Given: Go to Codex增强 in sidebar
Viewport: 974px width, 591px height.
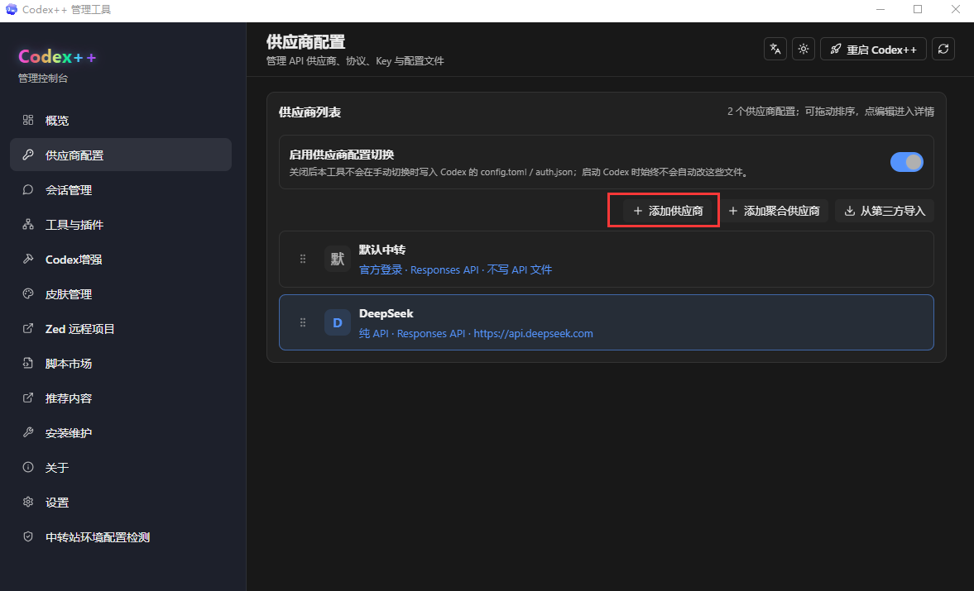Looking at the screenshot, I should [x=121, y=260].
